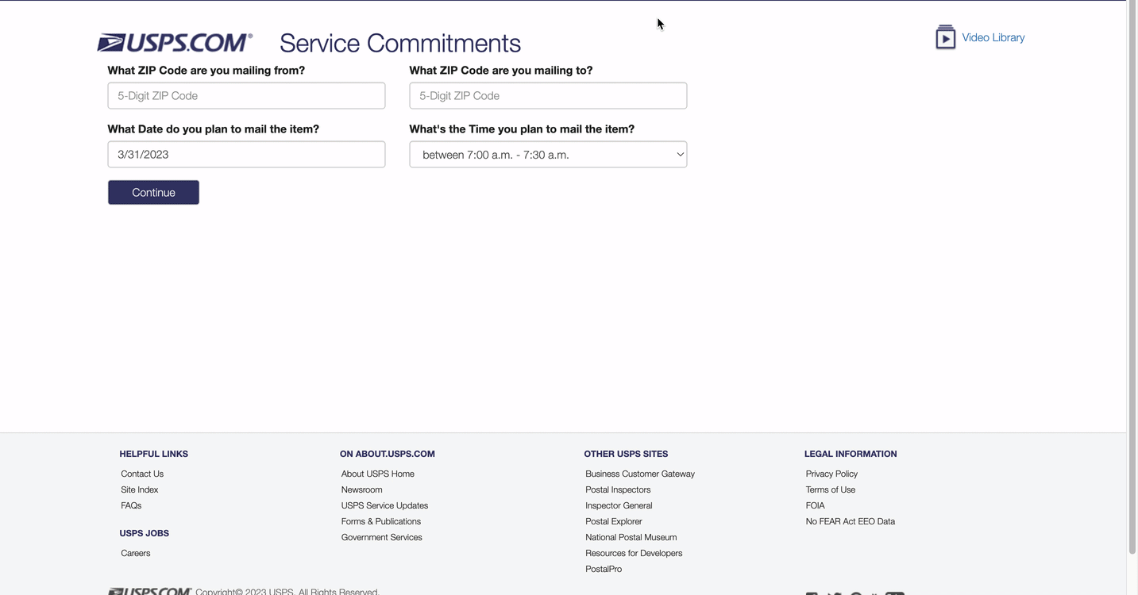Click the USPS.COM logo in the header
The image size is (1138, 595).
(x=175, y=42)
